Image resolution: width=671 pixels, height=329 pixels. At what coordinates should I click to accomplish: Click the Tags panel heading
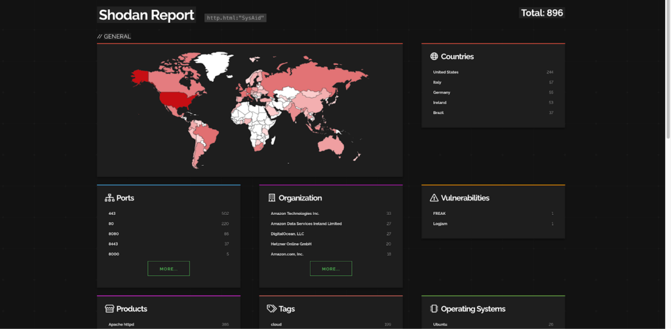point(287,309)
